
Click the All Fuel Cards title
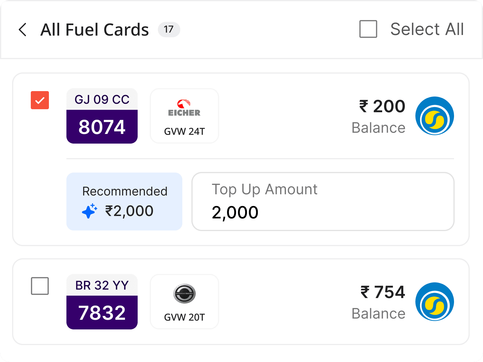click(x=94, y=30)
